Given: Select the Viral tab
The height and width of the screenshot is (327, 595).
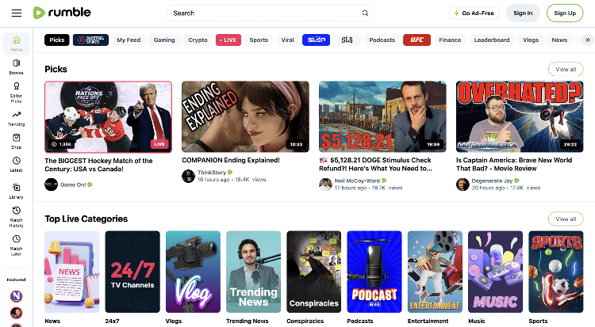Looking at the screenshot, I should coord(288,40).
